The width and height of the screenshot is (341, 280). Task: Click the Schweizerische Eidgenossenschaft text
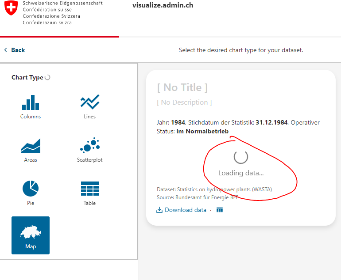[x=62, y=3]
